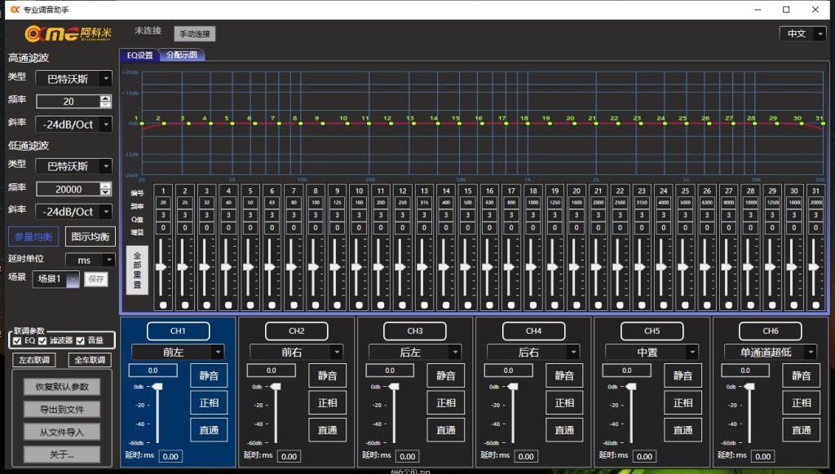Viewport: 835px width, 474px height.
Task: Open the 场景1 scene dropdown
Action: [x=56, y=279]
